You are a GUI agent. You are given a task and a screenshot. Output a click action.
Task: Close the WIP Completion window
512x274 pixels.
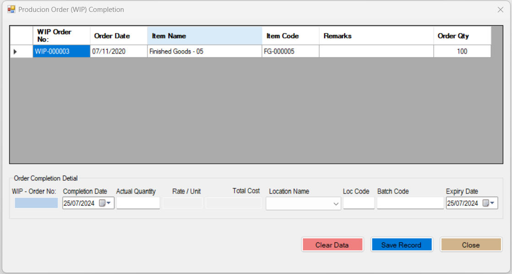point(500,10)
